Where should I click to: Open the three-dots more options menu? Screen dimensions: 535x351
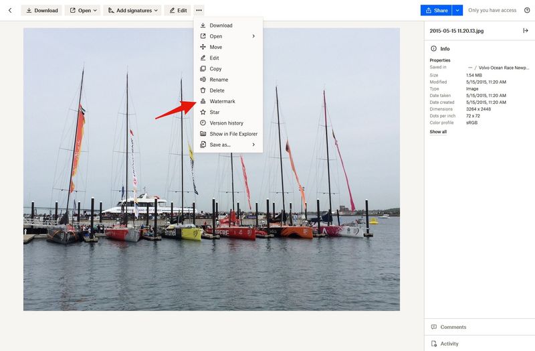199,11
